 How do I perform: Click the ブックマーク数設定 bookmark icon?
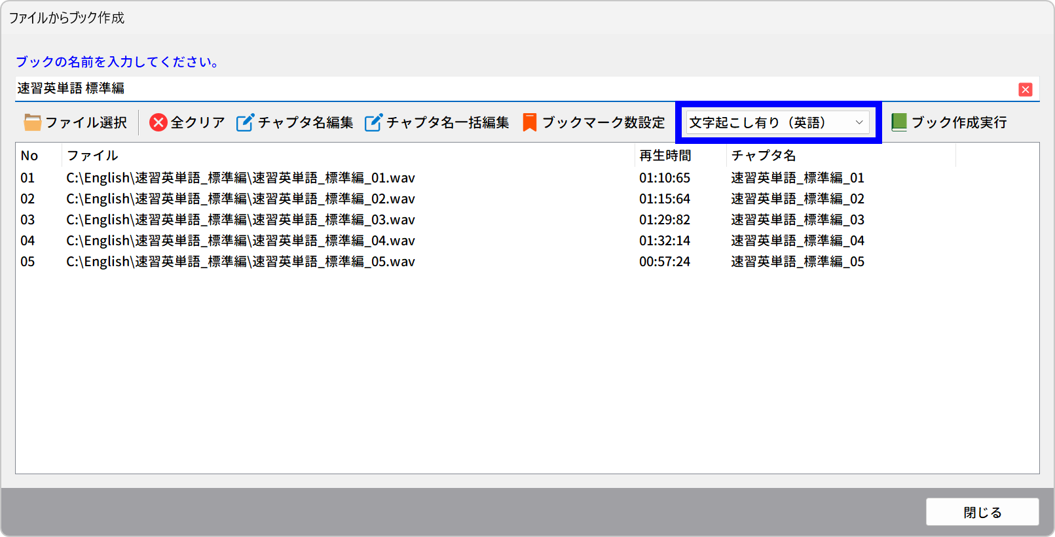pos(530,122)
